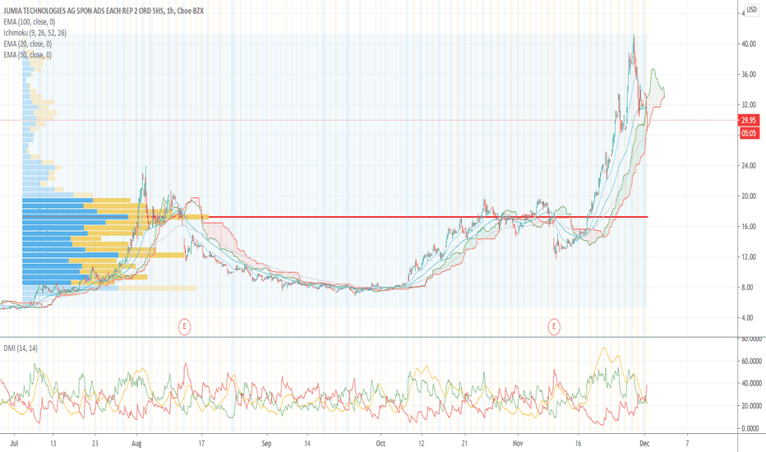Click the 40.00 price axis label
Screen dimensions: 766x452
click(x=749, y=44)
